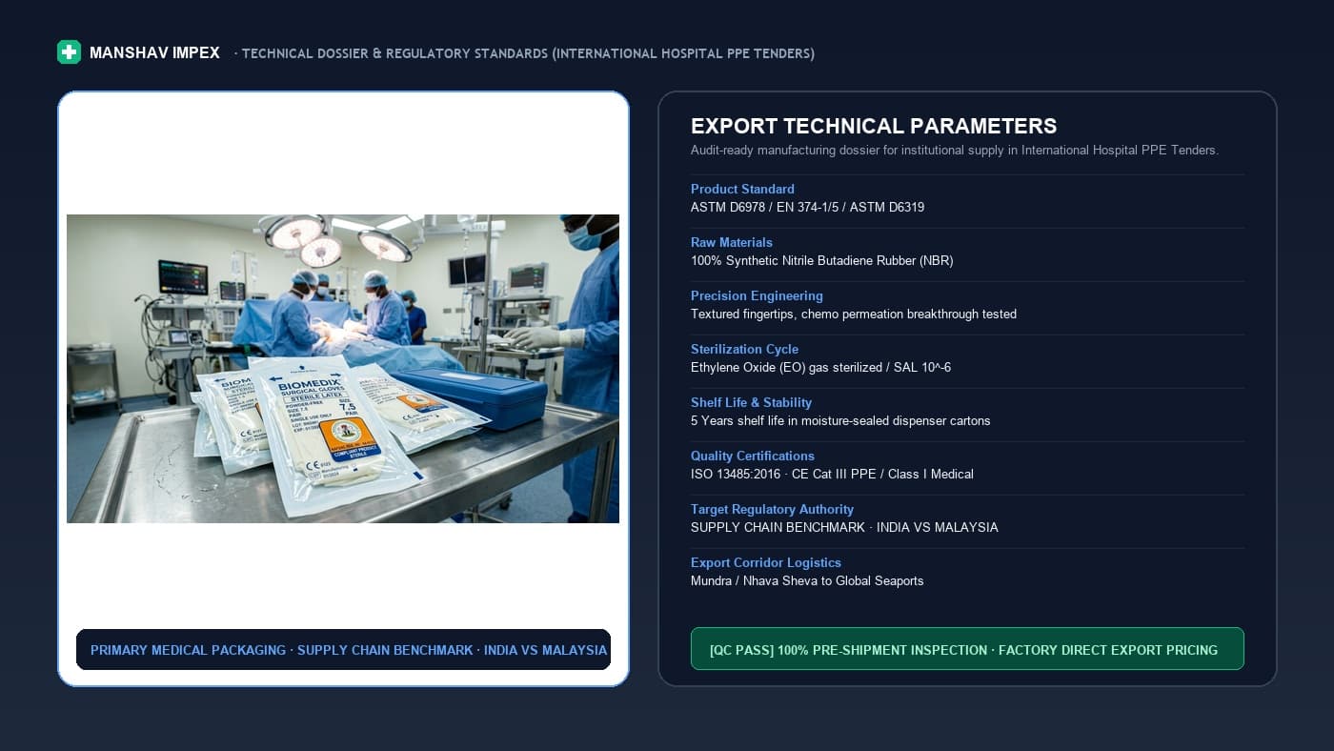The height and width of the screenshot is (751, 1334).
Task: Select the ISO 13485:2016 certifications value
Action: pos(832,474)
